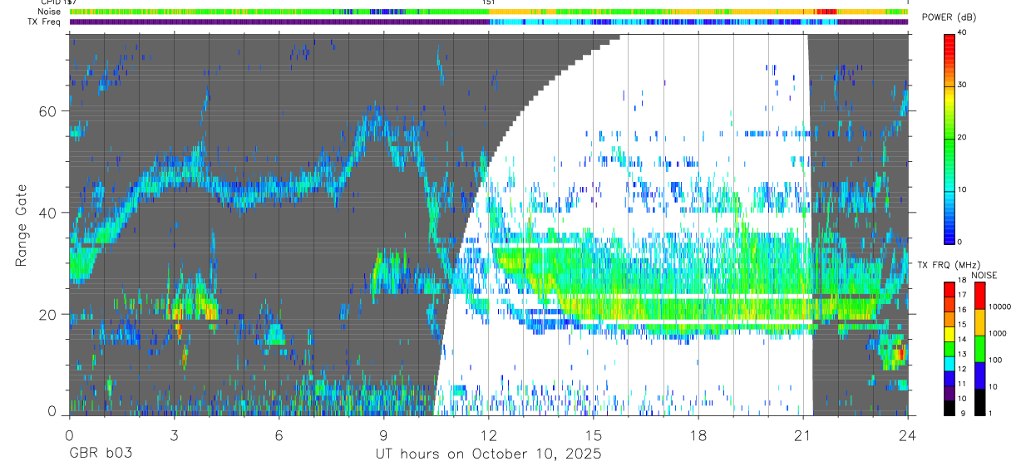
Task: Click the GBR b03 radar beam label
Action: [x=100, y=454]
